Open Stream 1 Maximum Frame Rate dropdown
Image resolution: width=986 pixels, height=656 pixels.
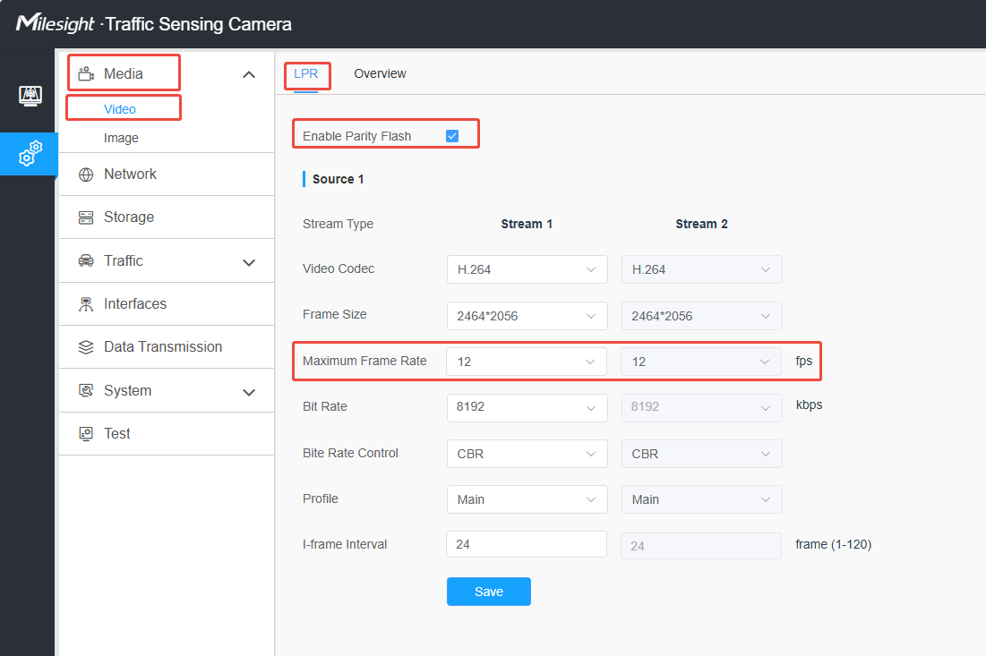[527, 362]
